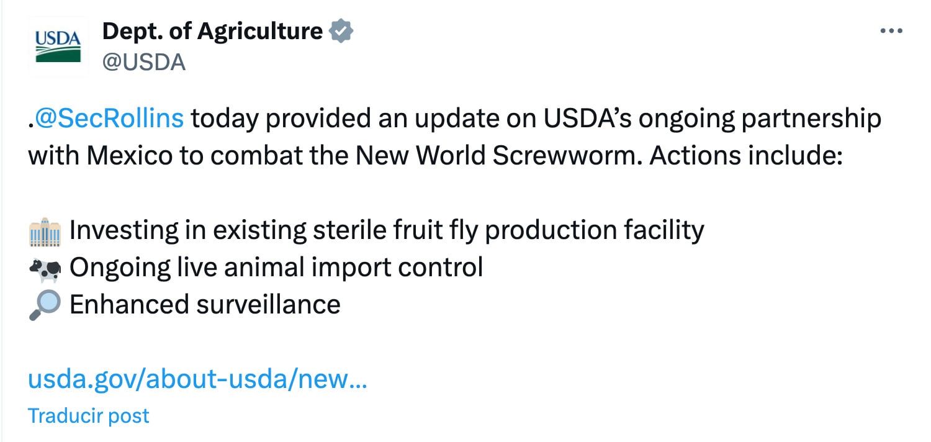931x442 pixels.
Task: Click the 'ongoing partnership' text
Action: point(759,118)
